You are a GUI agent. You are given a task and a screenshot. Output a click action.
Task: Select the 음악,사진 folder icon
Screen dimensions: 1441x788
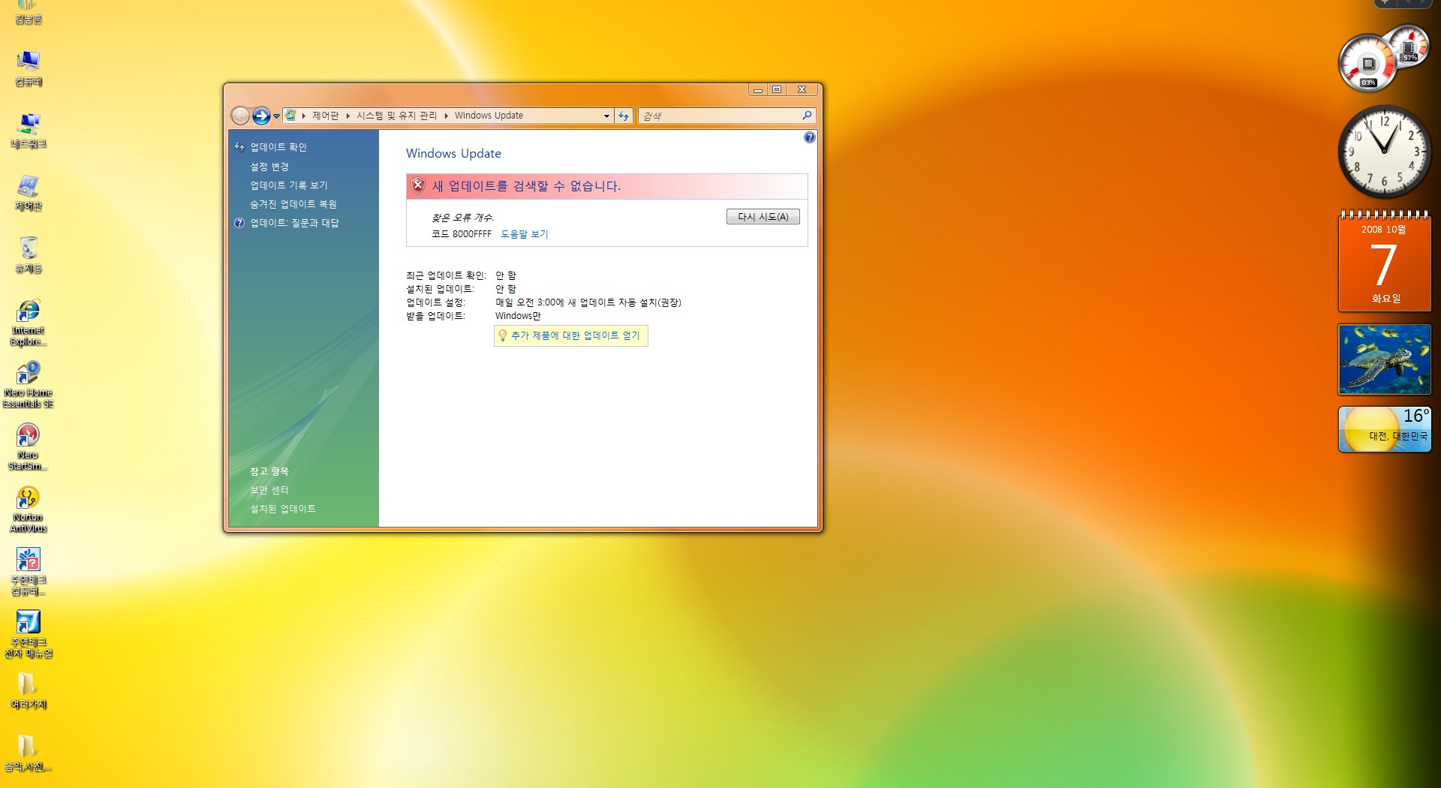(x=29, y=753)
